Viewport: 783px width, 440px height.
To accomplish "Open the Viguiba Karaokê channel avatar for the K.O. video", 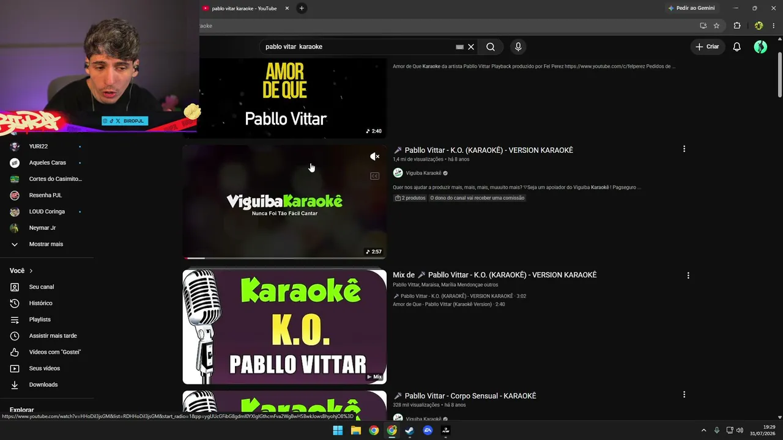I will [398, 173].
